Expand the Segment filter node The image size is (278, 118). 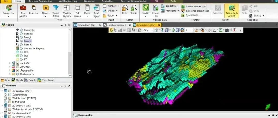(10, 70)
